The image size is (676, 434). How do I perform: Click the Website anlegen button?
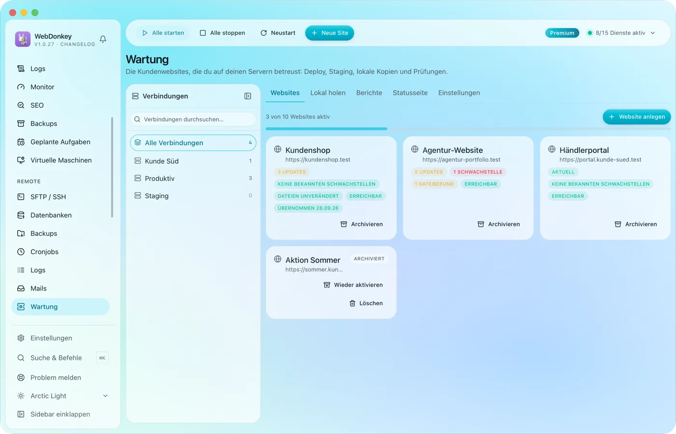637,117
